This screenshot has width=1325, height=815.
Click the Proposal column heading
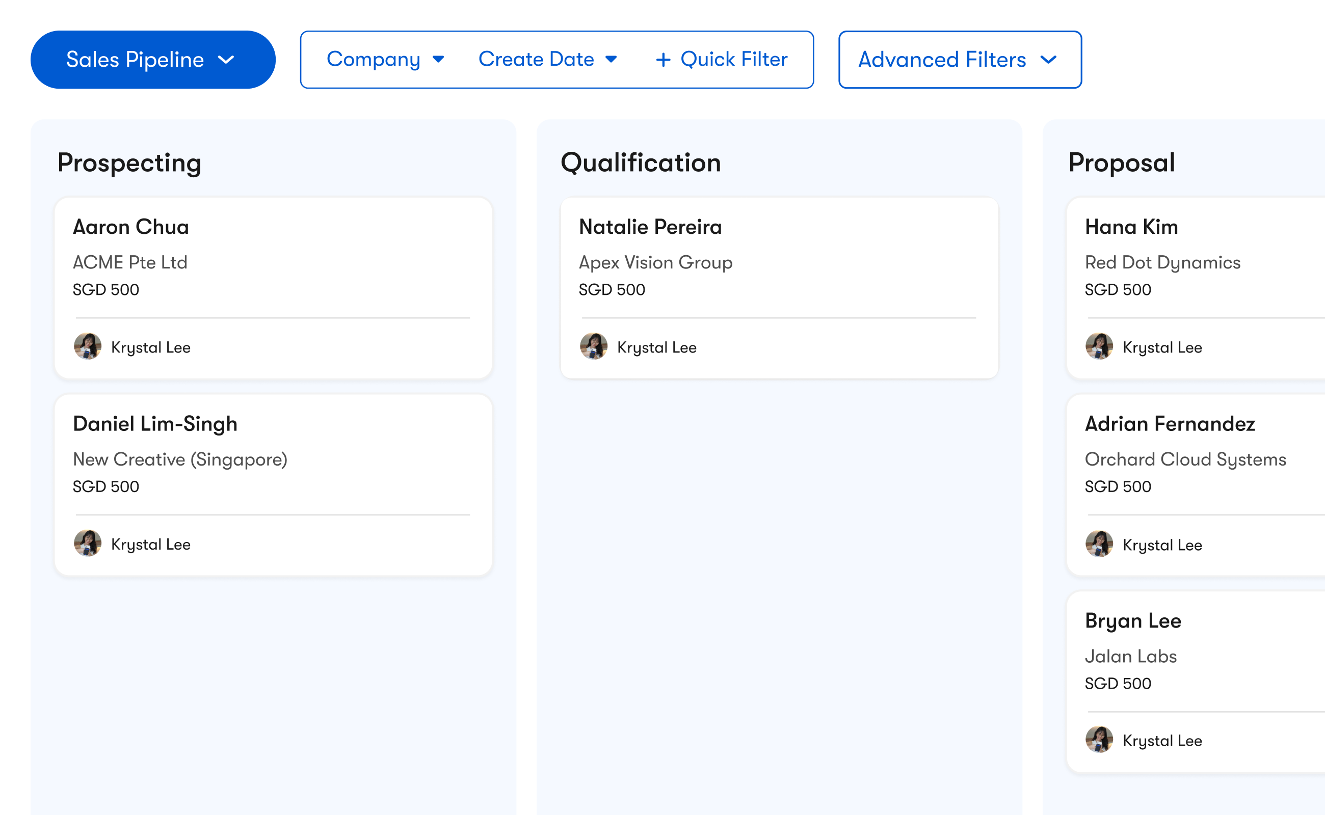[x=1122, y=163]
